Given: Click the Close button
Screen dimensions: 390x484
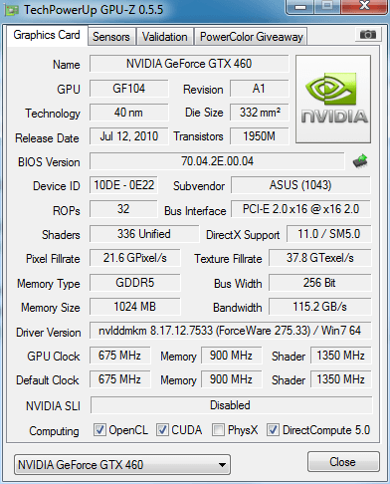Looking at the screenshot, I should point(343,461).
